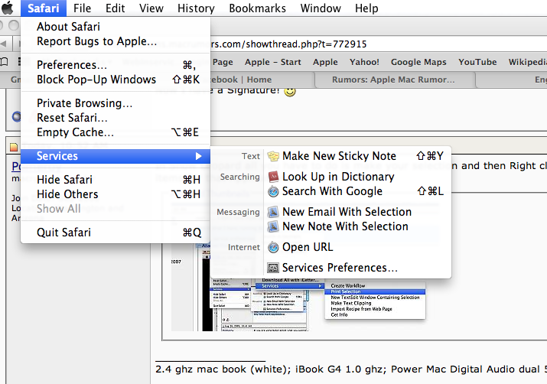The width and height of the screenshot is (547, 384).
Task: Open Apple - Start bookmark
Action: (273, 62)
